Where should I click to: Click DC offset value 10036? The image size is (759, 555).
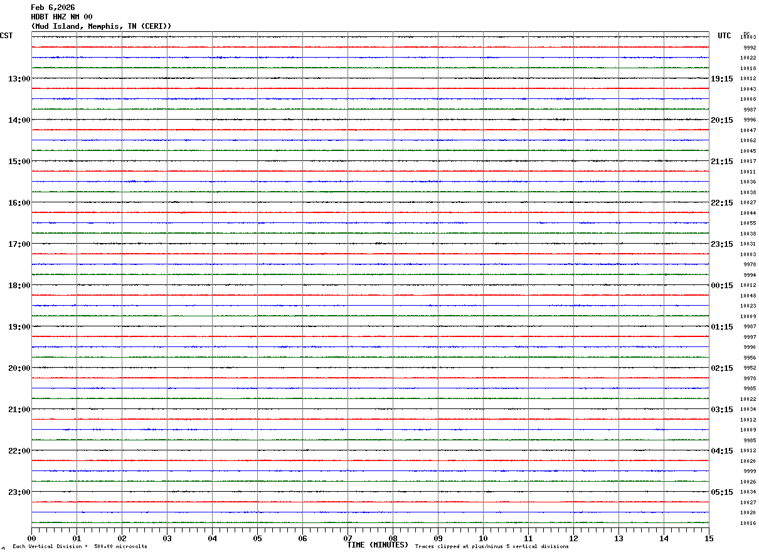tap(748, 182)
